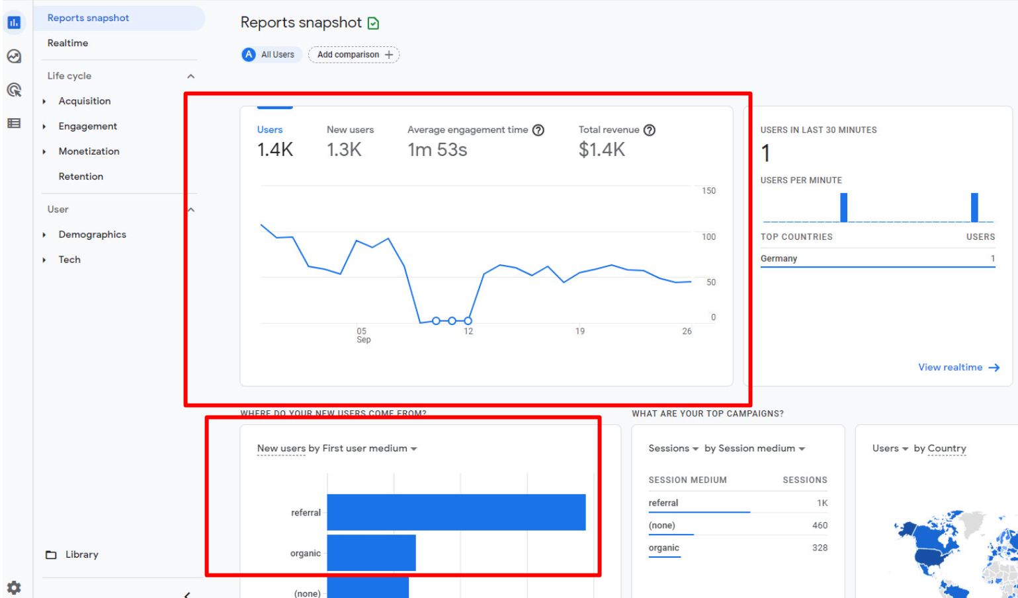Open View realtime link

tap(958, 367)
